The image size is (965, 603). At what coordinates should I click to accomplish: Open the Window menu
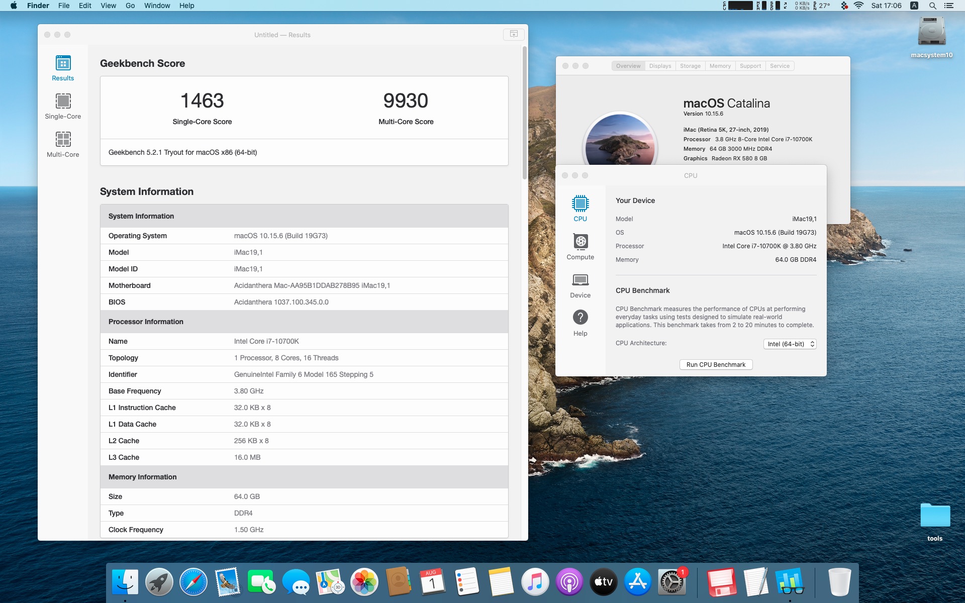pos(157,6)
